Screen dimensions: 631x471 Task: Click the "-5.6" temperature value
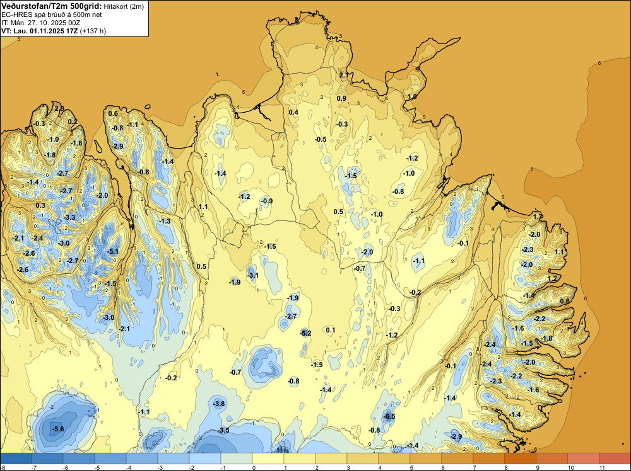58,429
